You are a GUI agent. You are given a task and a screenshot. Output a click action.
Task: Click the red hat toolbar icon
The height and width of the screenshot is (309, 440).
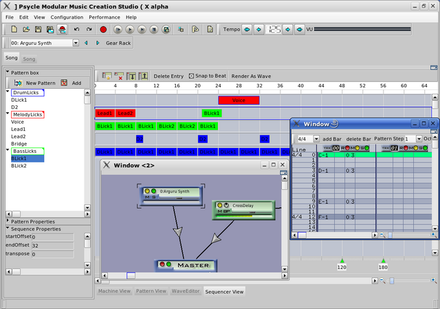(63, 29)
